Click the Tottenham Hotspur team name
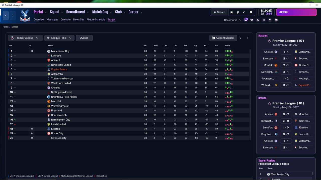This screenshot has width=321, height=180. coord(62,78)
